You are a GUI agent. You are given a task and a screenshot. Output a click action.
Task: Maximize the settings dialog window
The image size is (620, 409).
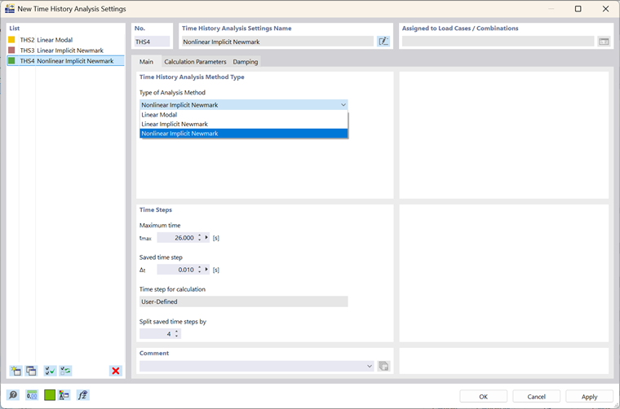pyautogui.click(x=578, y=9)
